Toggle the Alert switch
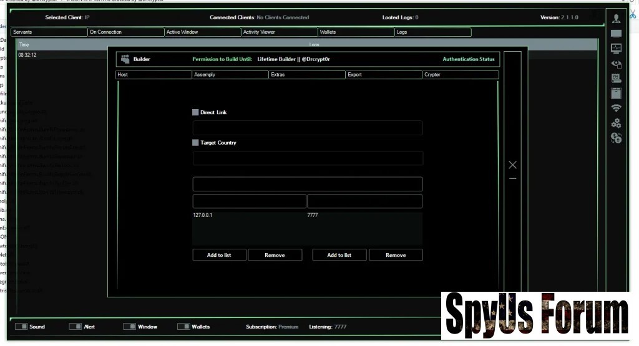Image resolution: width=639 pixels, height=346 pixels. tap(76, 326)
